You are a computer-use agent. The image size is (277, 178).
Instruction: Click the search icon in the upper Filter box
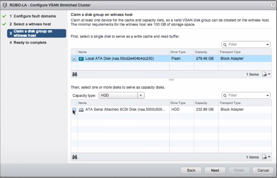[225, 45]
